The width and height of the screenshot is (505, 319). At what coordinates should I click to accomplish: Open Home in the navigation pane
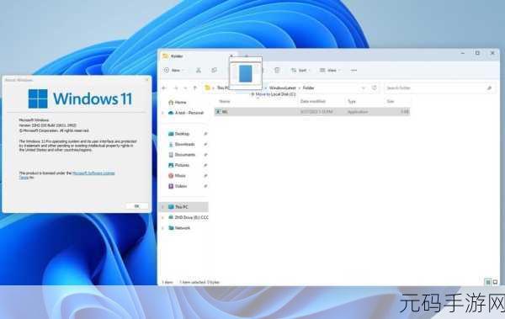coord(180,102)
